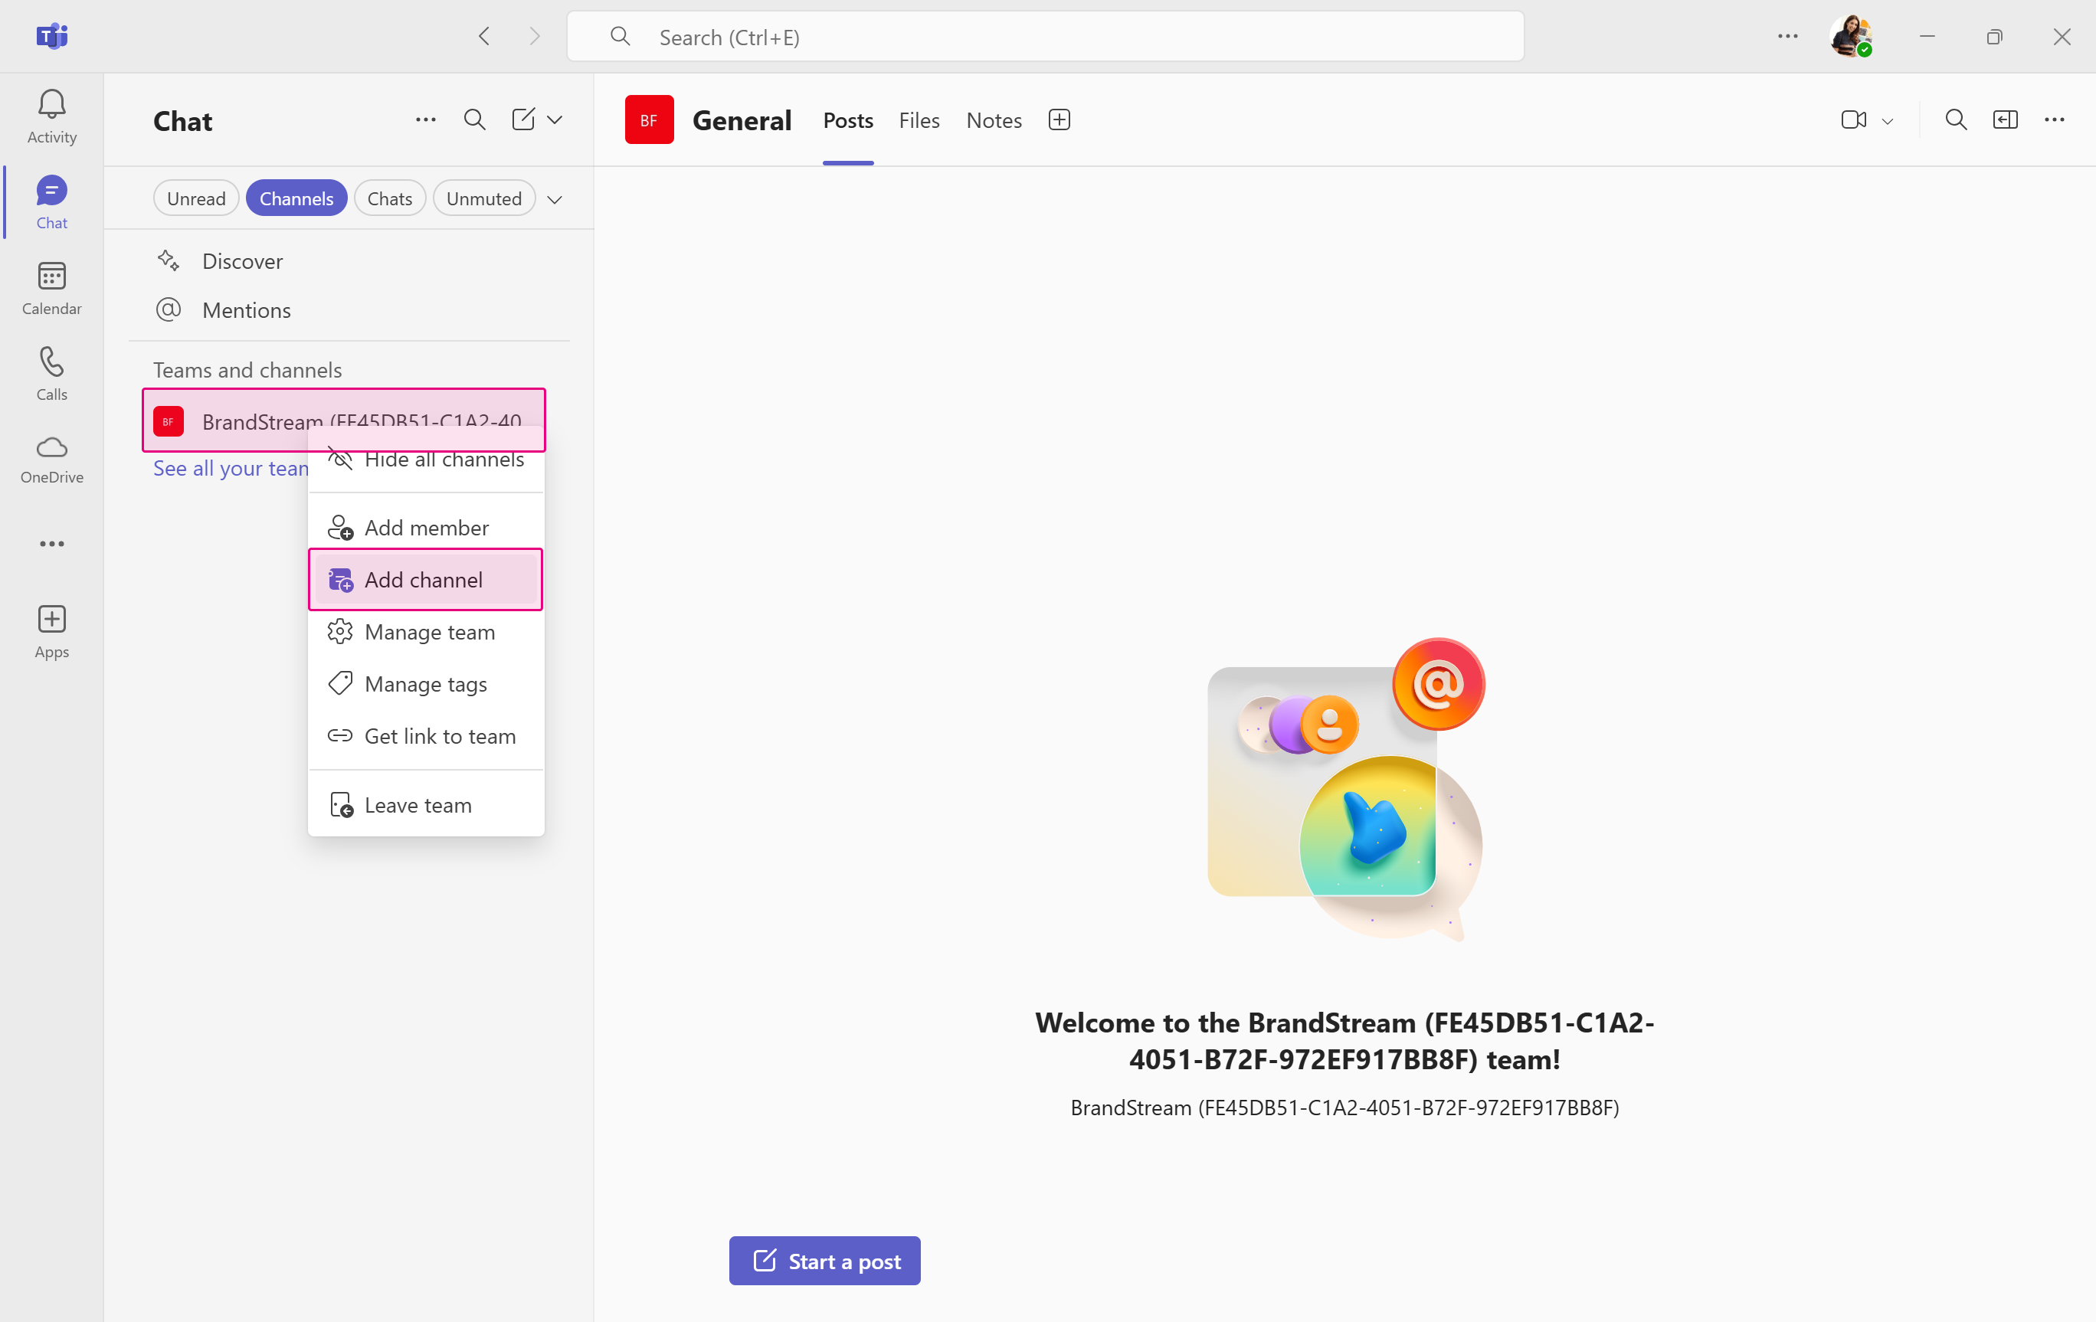The height and width of the screenshot is (1322, 2096).
Task: Switch to the Files tab
Action: [x=919, y=120]
